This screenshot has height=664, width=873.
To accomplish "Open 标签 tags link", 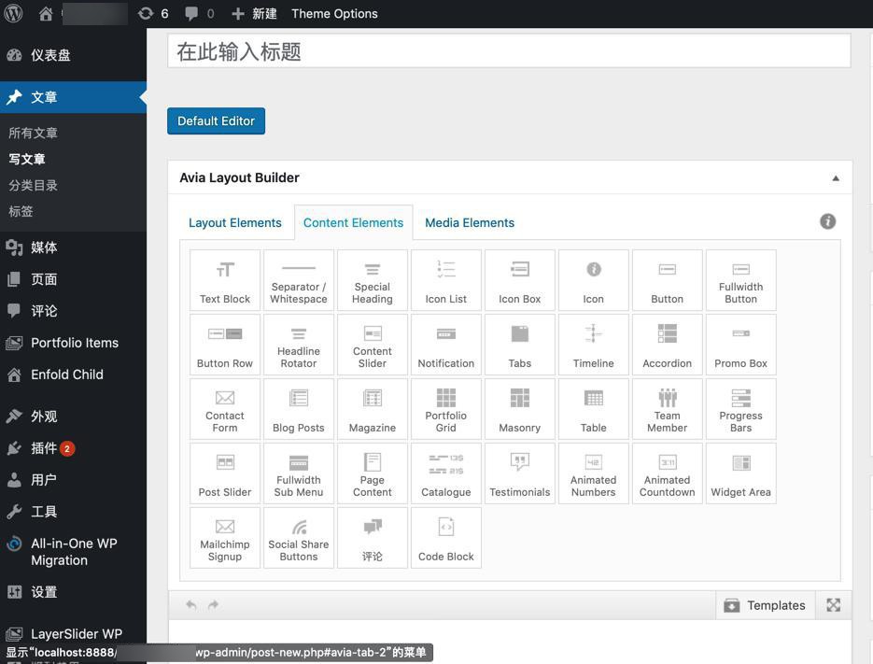I will coord(21,212).
